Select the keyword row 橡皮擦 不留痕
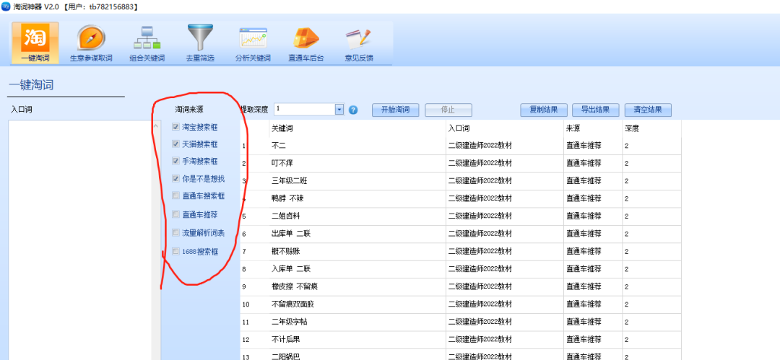 (461, 287)
